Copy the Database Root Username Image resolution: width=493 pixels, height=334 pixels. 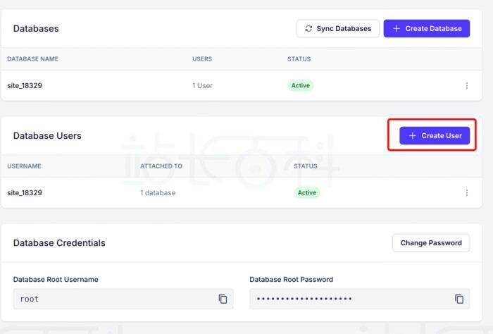click(x=223, y=299)
